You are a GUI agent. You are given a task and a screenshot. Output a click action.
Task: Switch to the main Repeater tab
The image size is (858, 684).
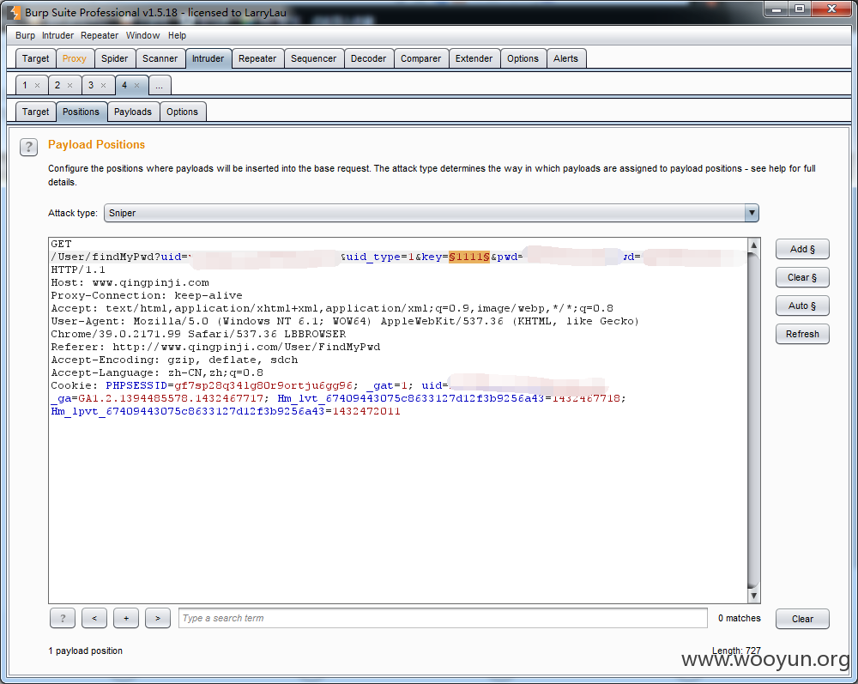pyautogui.click(x=257, y=58)
